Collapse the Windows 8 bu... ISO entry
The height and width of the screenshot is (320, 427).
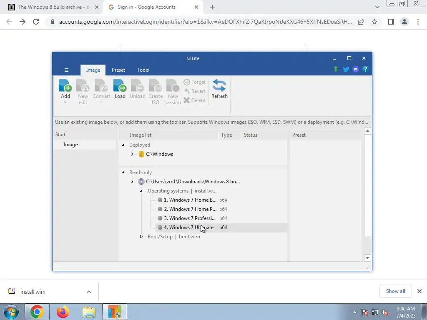[132, 182]
